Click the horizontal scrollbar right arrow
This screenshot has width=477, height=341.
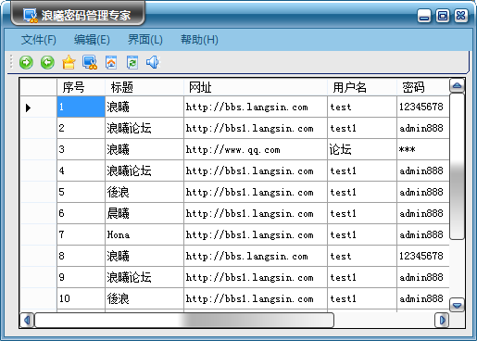coord(442,320)
